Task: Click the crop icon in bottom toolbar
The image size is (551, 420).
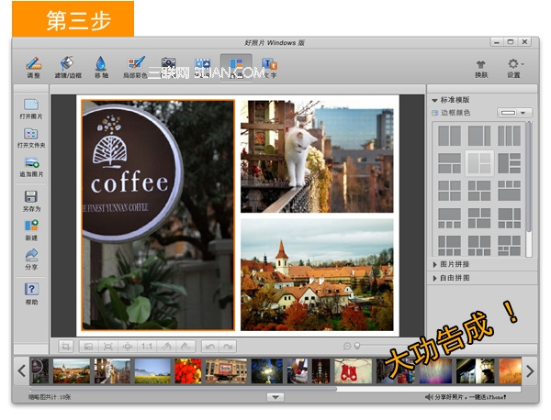Action: (66, 347)
